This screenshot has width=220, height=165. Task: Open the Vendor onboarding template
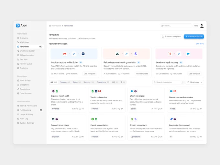click(x=107, y=100)
